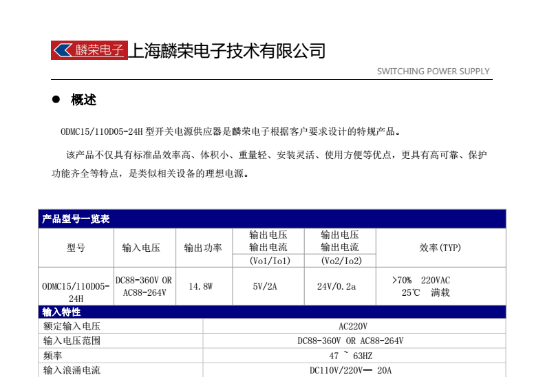Click the red 麟荣电子 company logo
The width and height of the screenshot is (545, 377).
[x=89, y=50]
